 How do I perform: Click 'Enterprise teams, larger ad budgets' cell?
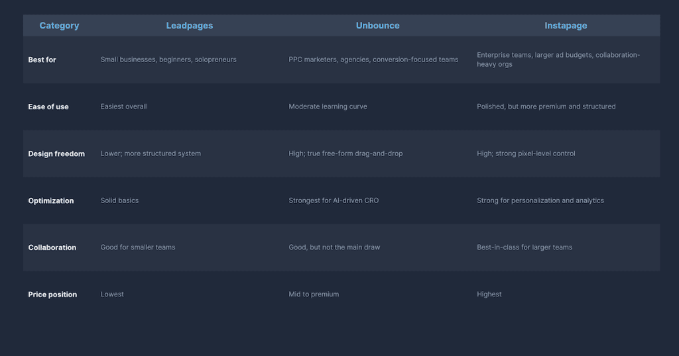pos(558,60)
